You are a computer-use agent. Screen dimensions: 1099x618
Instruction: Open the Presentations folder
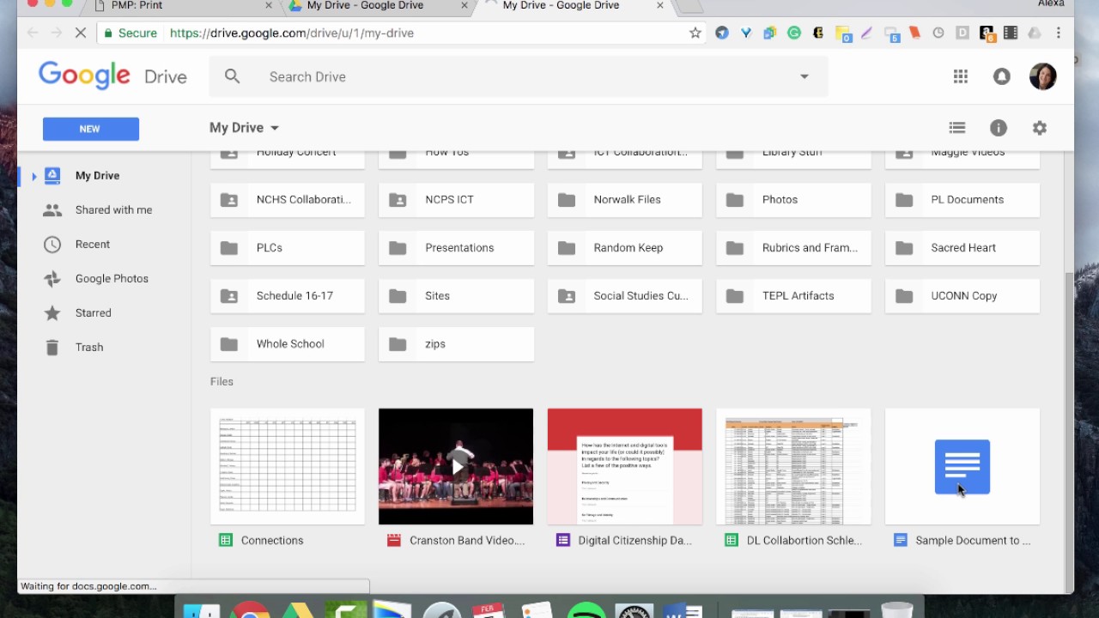pyautogui.click(x=456, y=247)
